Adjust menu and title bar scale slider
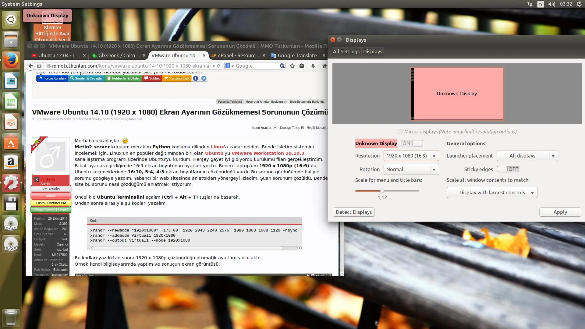 (382, 191)
